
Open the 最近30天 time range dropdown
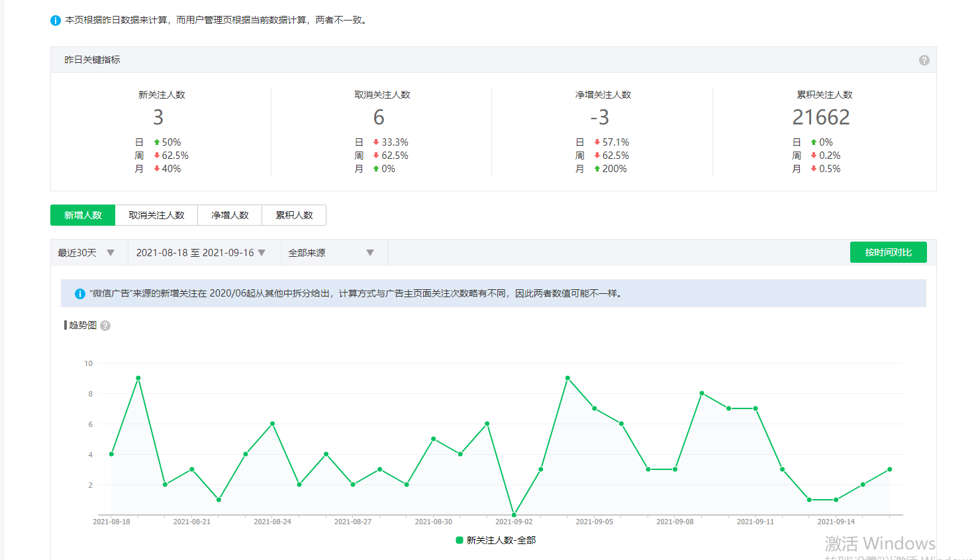(x=86, y=253)
